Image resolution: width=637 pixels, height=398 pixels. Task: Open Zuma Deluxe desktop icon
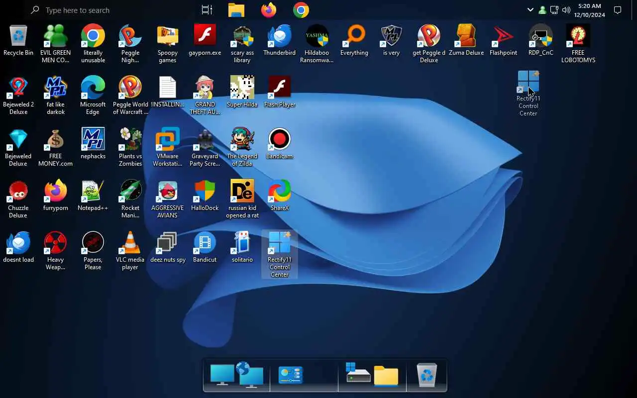[x=466, y=41]
